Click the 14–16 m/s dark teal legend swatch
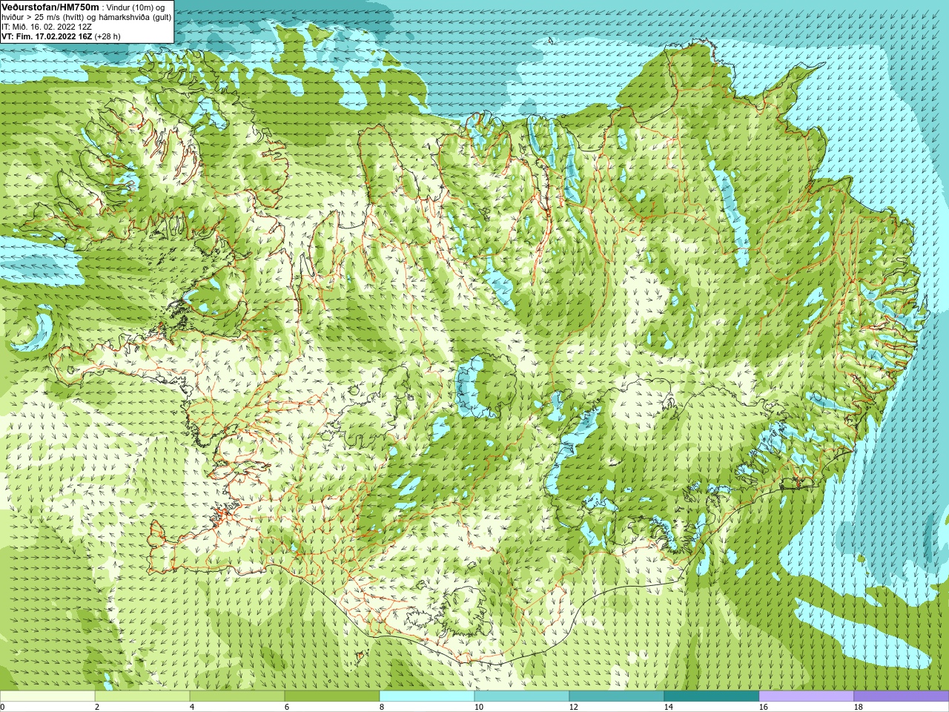This screenshot has height=712, width=949. pyautogui.click(x=712, y=696)
